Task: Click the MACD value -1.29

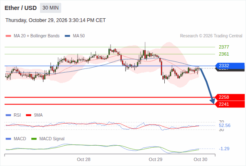Action: point(224,149)
